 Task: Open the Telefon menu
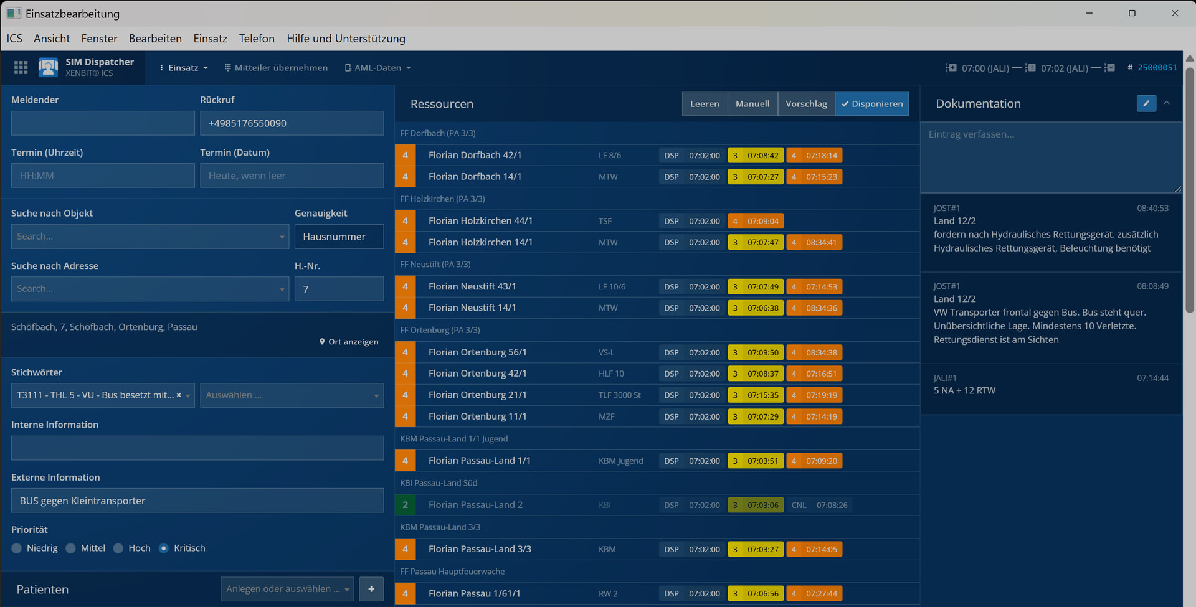pyautogui.click(x=257, y=39)
